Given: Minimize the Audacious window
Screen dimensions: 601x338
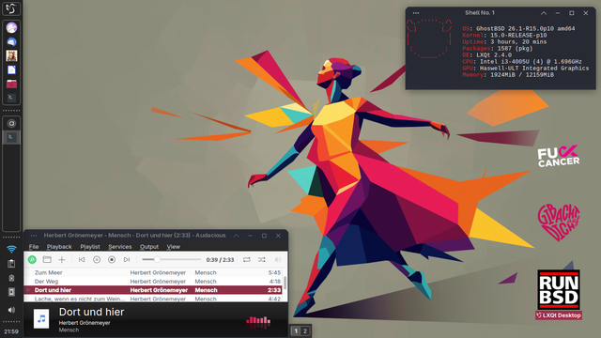Looking at the screenshot, I should pyautogui.click(x=250, y=236).
